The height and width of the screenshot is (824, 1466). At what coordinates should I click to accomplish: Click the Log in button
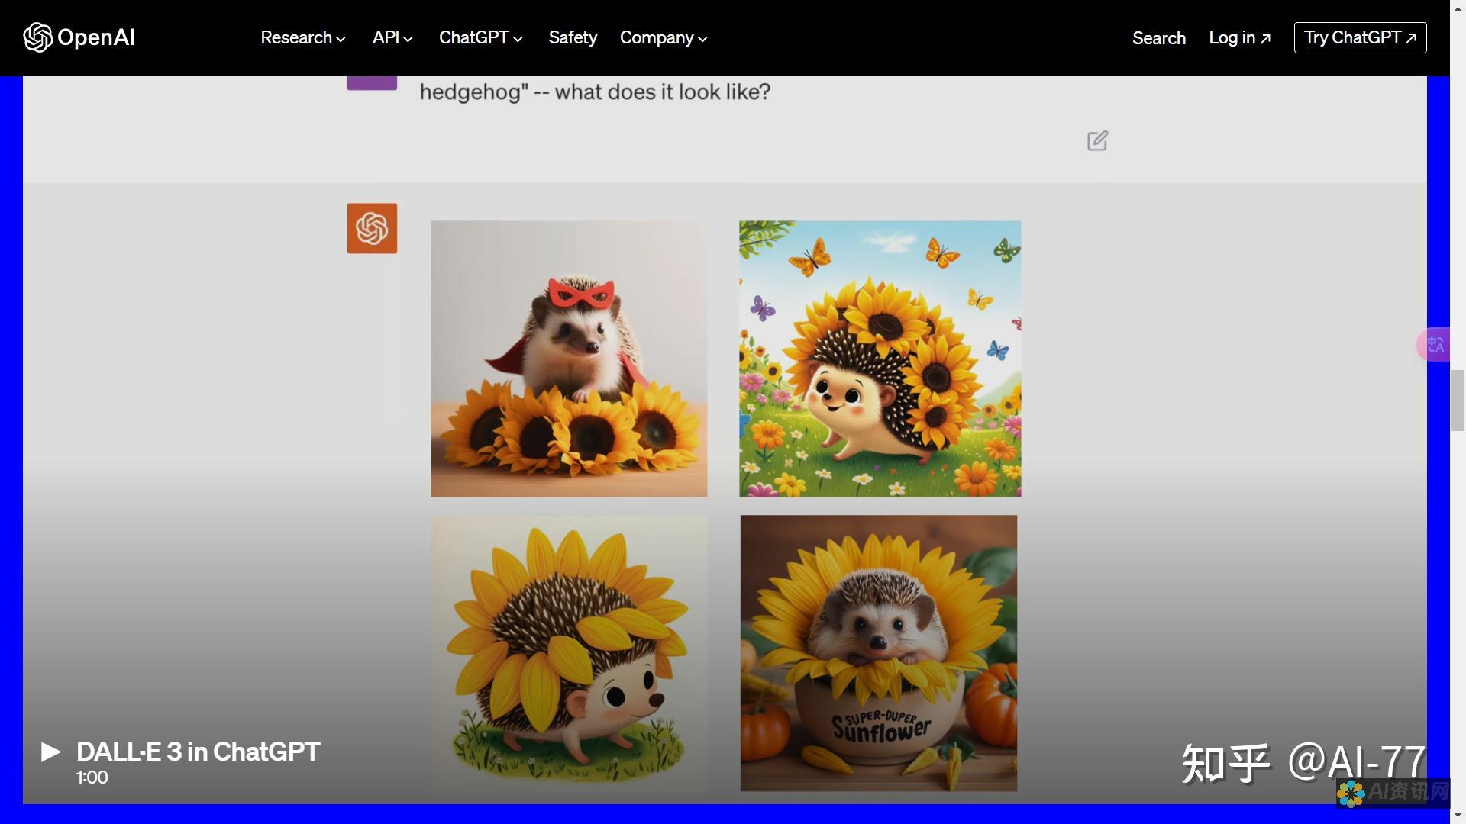1239,37
